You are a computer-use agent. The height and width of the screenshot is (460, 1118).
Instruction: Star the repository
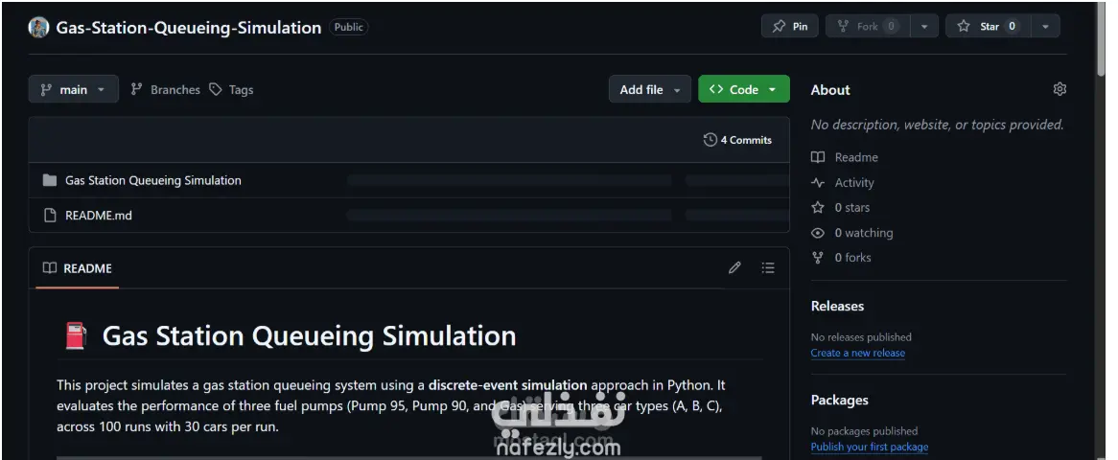click(x=988, y=27)
